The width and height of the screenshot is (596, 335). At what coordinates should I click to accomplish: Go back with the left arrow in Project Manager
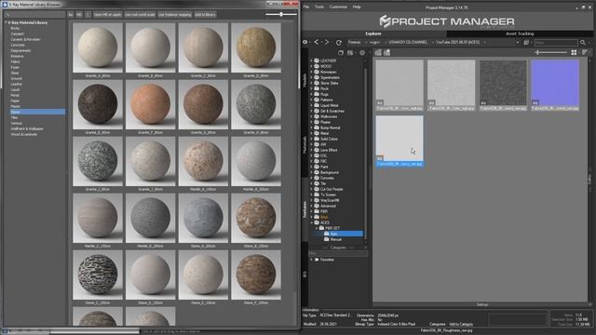click(x=317, y=42)
